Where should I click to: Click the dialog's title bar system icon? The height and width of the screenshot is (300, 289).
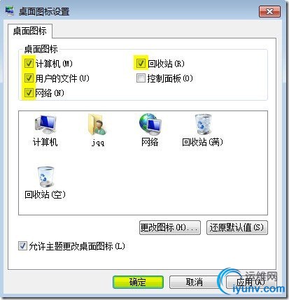(x=9, y=11)
